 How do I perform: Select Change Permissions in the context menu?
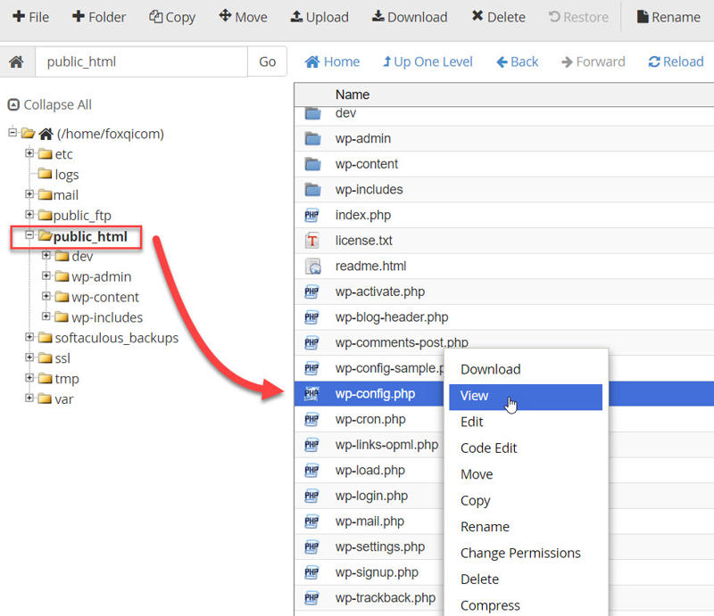coord(520,553)
